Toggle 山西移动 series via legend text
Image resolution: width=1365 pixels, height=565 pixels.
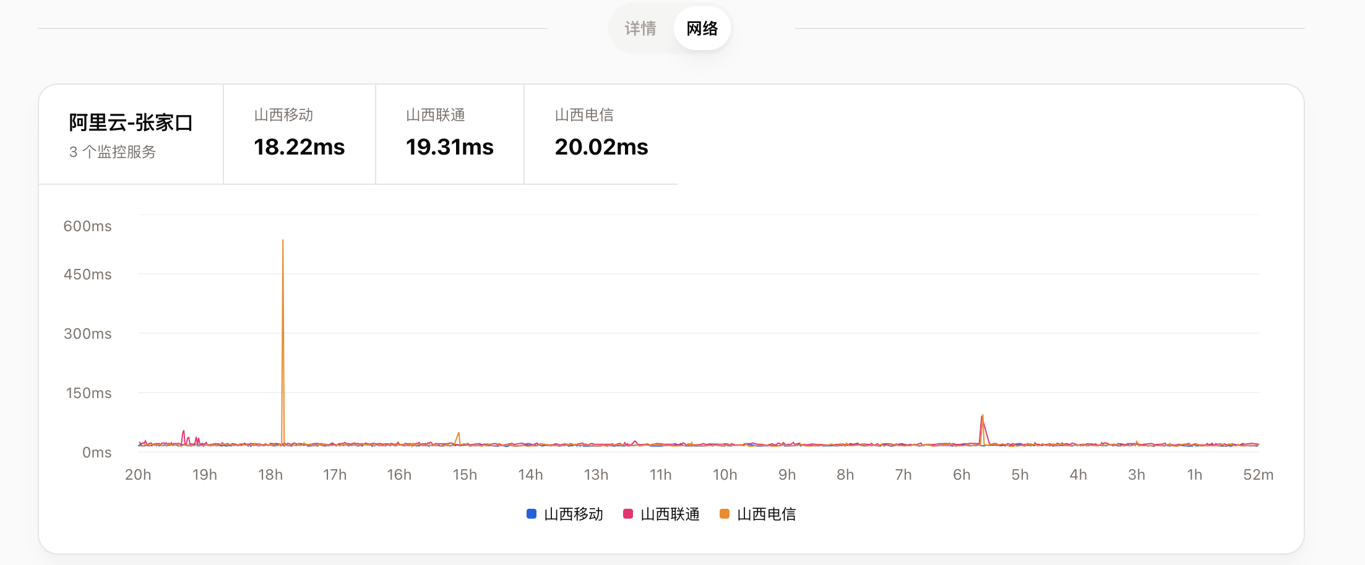[x=574, y=514]
